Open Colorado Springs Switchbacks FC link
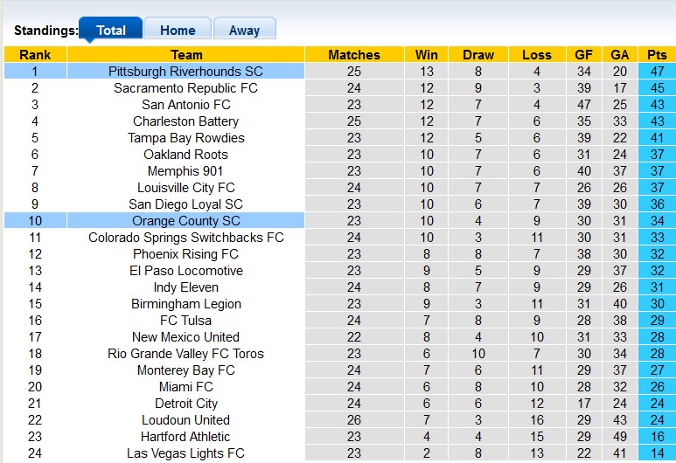The image size is (676, 463). click(x=185, y=238)
